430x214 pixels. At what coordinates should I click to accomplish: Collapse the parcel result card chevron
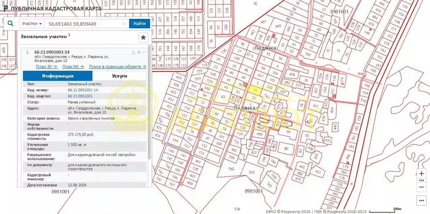pyautogui.click(x=144, y=53)
